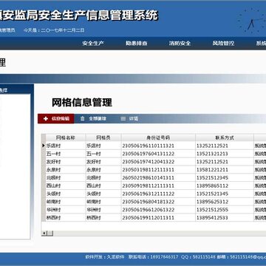Click 五一村 in the 网格员 column
Screen dimensions: 266x266
coord(94,154)
